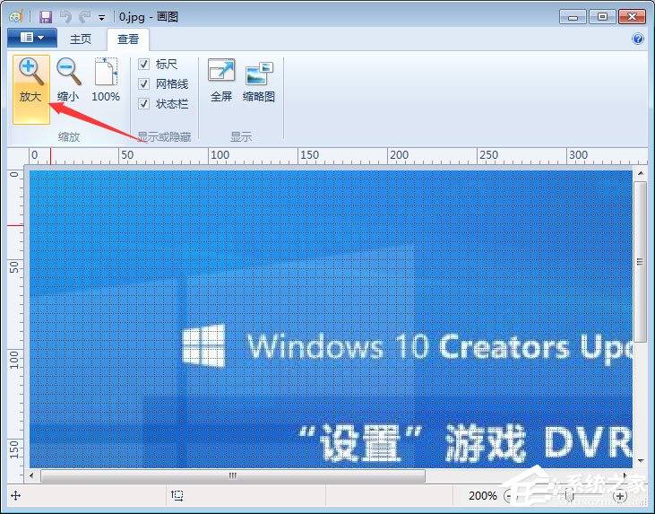Click the Redo arrow in quick access toolbar
The width and height of the screenshot is (655, 514).
click(84, 16)
